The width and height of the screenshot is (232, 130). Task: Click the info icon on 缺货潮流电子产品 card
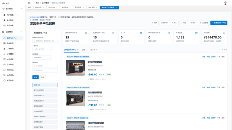coord(169,33)
